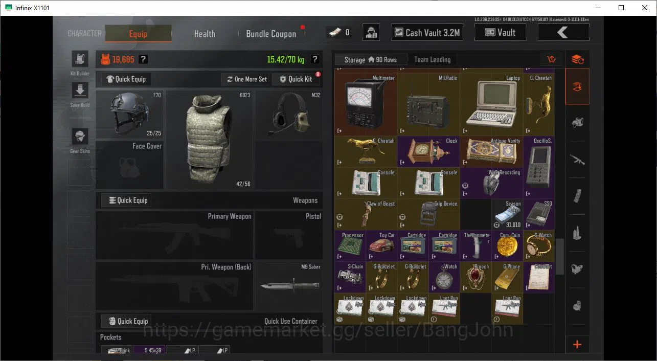Select the Grip Device item

(x=428, y=214)
